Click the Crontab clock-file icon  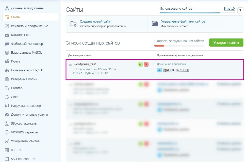(7, 88)
